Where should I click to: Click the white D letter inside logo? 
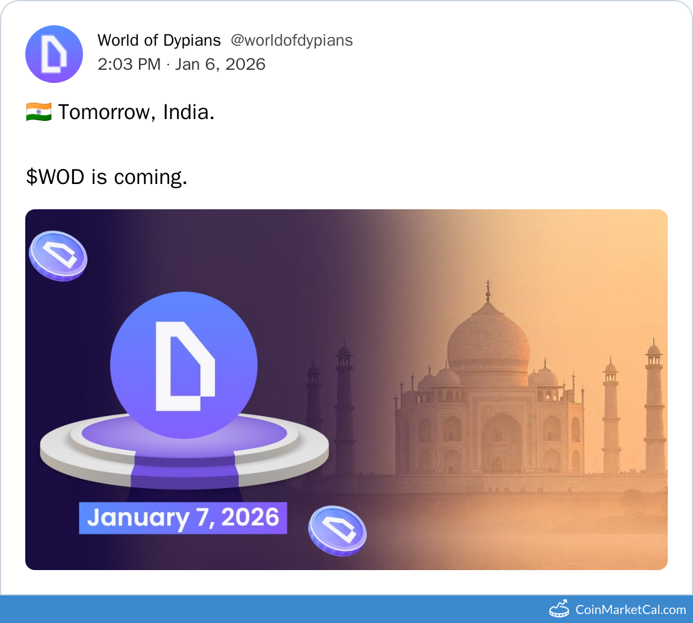click(x=180, y=366)
